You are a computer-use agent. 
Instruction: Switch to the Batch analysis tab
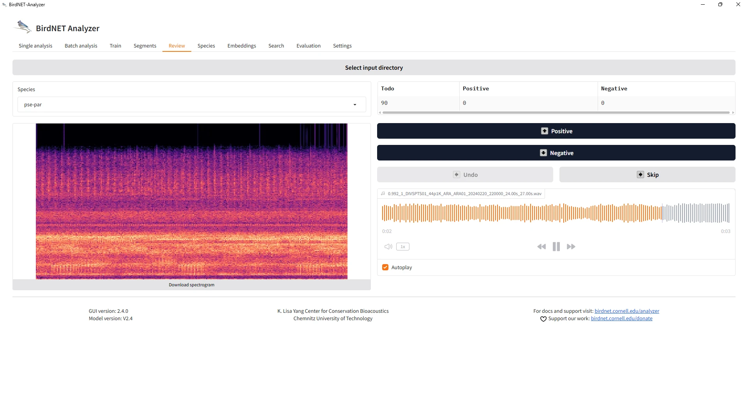[81, 46]
